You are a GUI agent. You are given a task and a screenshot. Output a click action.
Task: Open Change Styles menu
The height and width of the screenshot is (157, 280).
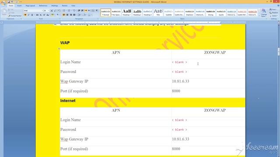tap(264, 13)
